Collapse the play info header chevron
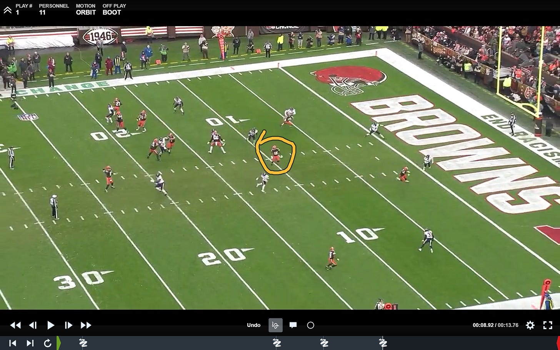Image resolution: width=560 pixels, height=350 pixels. [x=8, y=10]
